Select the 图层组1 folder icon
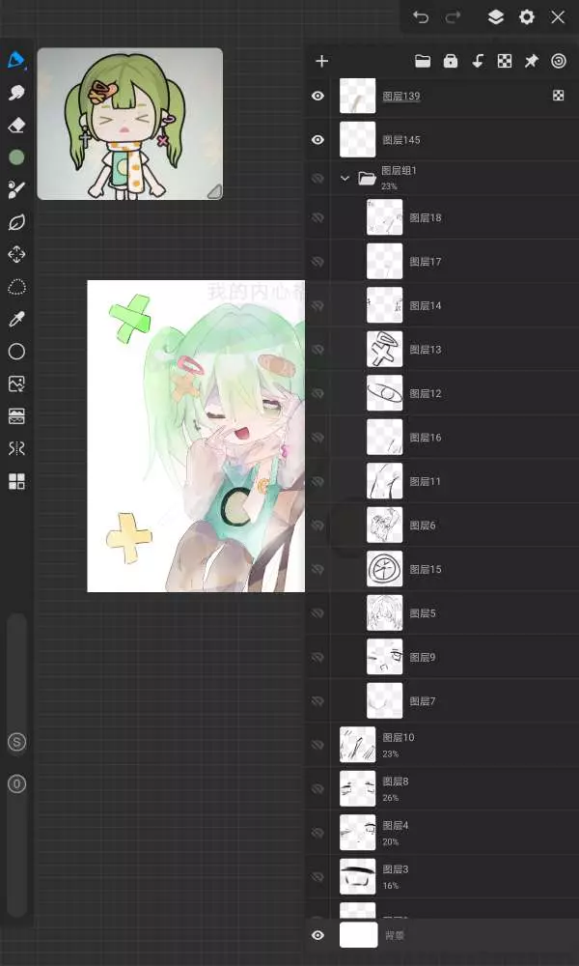The image size is (579, 966). click(x=367, y=178)
